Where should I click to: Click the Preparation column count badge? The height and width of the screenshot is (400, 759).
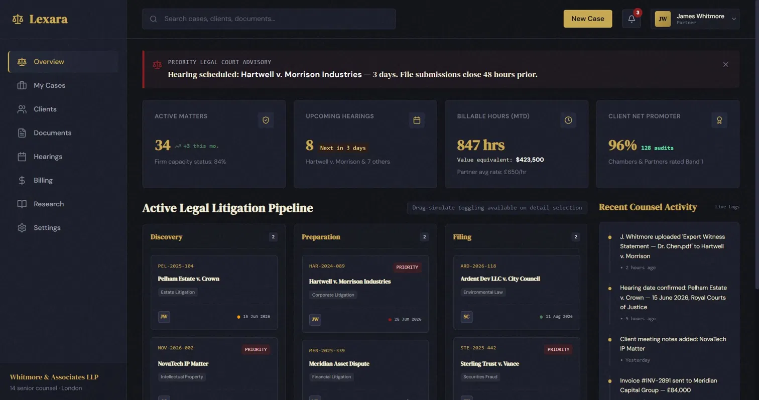(424, 237)
